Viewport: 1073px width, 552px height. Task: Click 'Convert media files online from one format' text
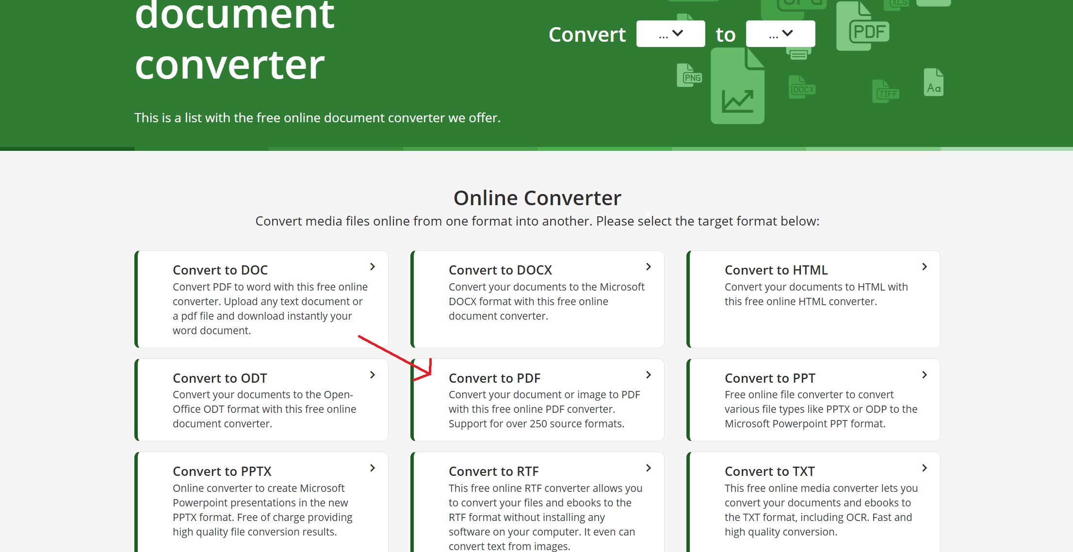click(x=537, y=221)
